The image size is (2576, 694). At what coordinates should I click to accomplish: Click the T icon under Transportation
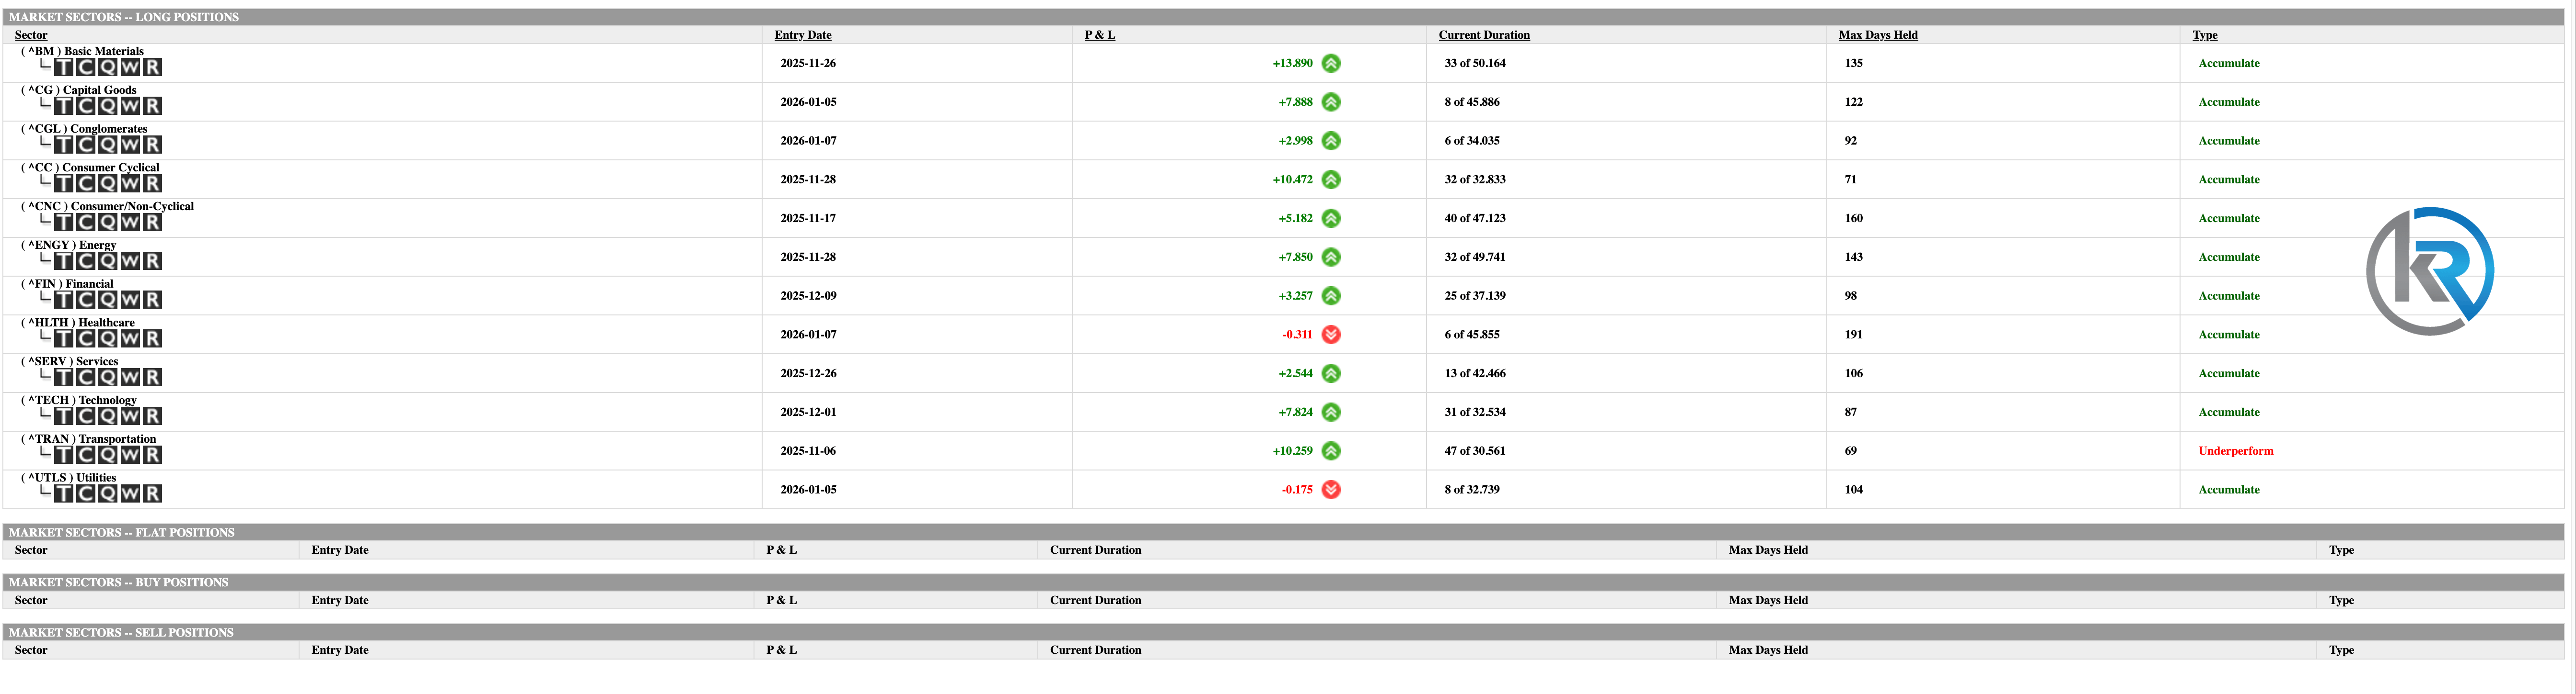click(64, 454)
